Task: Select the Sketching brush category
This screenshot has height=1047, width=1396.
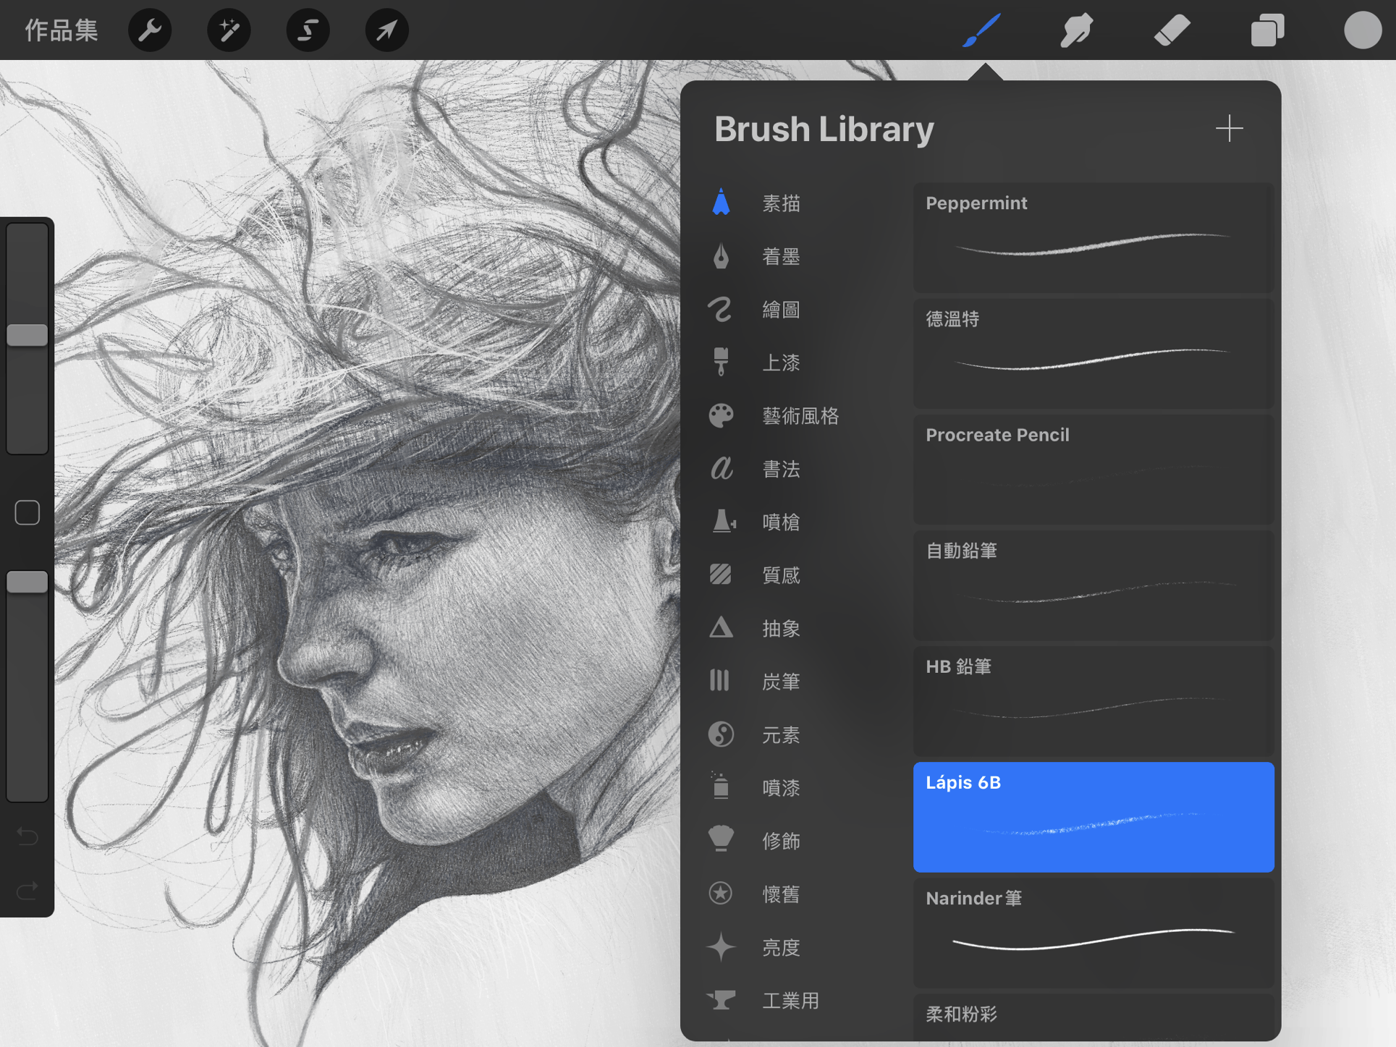Action: (x=780, y=201)
